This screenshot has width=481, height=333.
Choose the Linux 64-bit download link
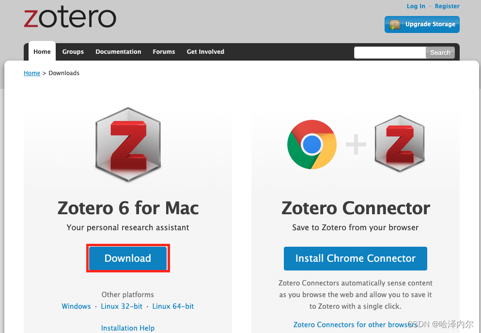point(173,306)
